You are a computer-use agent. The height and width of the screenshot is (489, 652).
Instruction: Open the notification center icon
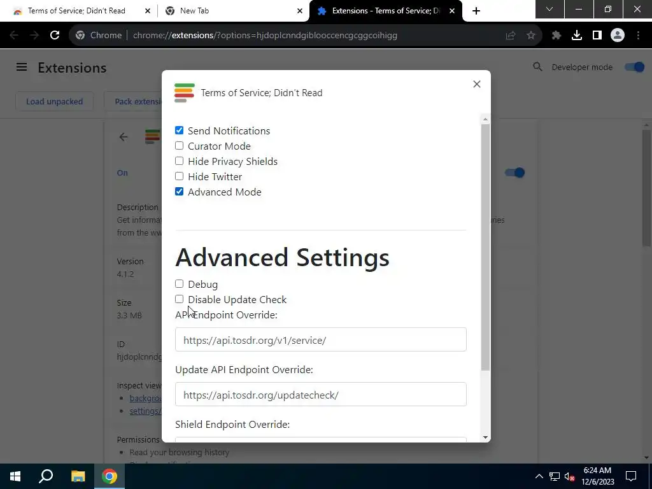coord(631,476)
